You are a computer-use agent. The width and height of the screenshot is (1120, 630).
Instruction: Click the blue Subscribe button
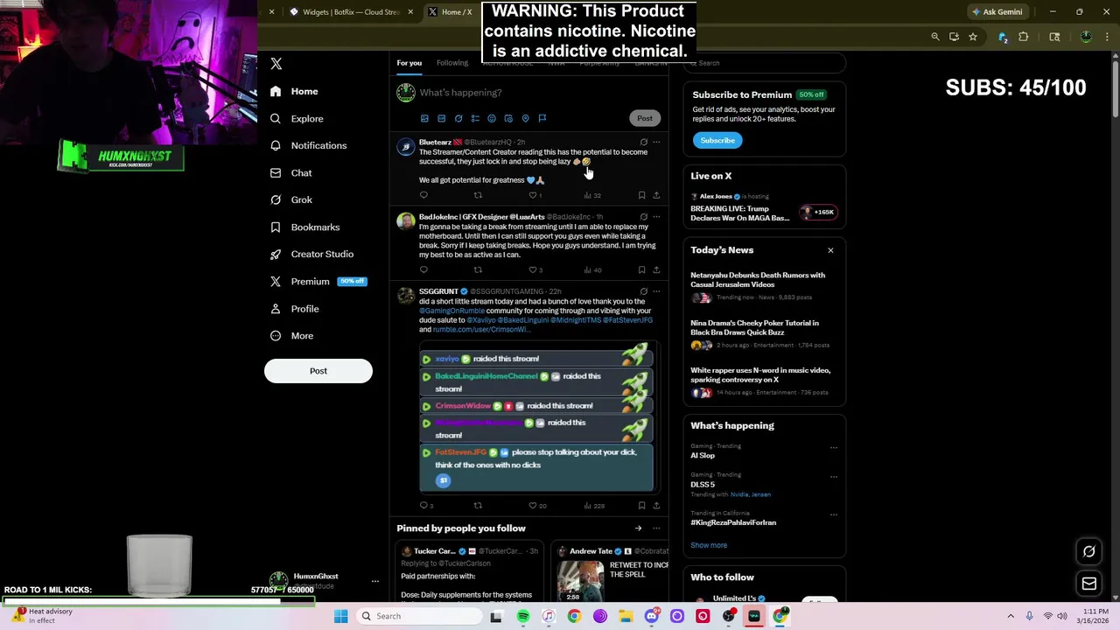click(x=717, y=140)
